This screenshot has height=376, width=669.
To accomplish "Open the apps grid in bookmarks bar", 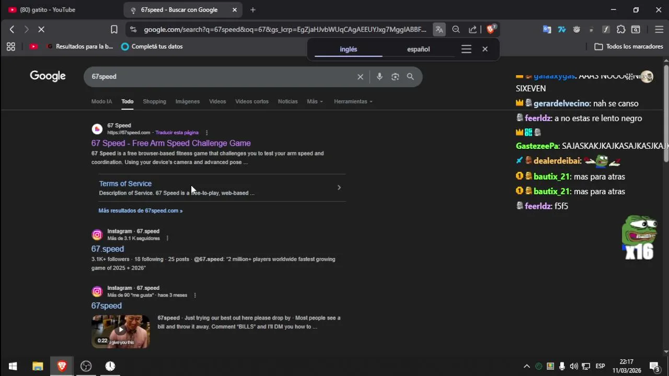I will tap(11, 46).
